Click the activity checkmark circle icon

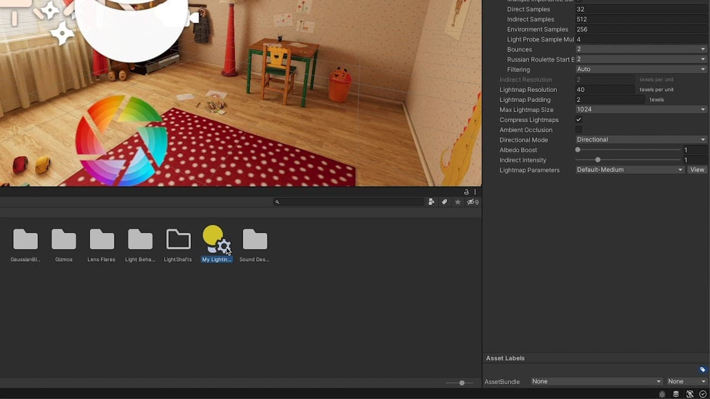703,394
